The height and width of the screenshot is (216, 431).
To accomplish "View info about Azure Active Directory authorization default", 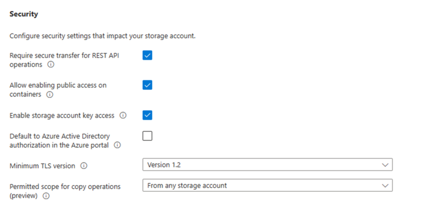I will point(117,145).
